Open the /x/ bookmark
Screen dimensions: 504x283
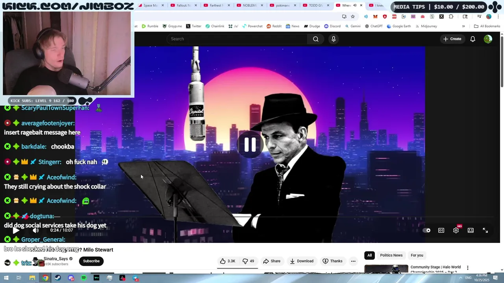pyautogui.click(x=233, y=26)
